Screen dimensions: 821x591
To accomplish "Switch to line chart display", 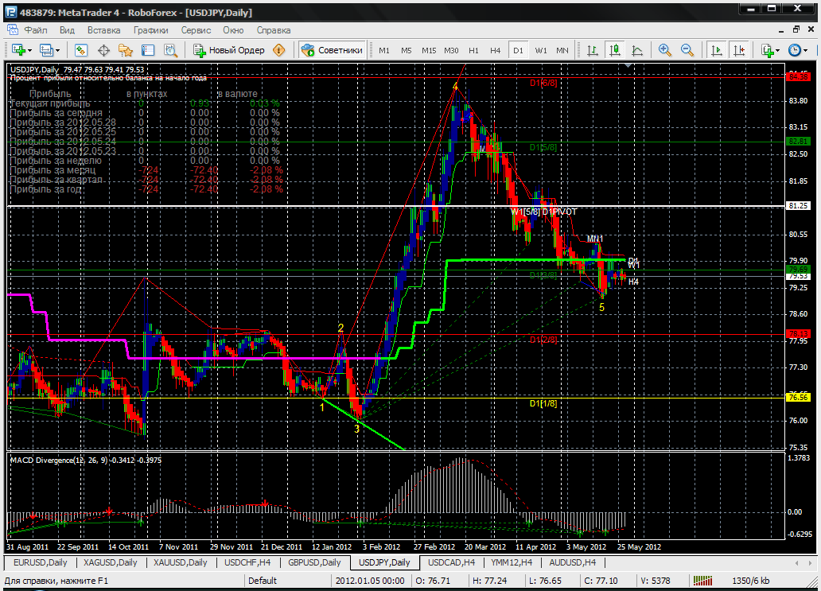I will 636,50.
